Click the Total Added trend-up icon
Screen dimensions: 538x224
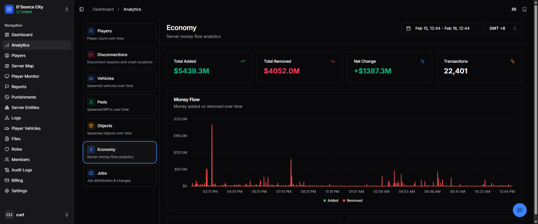pos(243,61)
